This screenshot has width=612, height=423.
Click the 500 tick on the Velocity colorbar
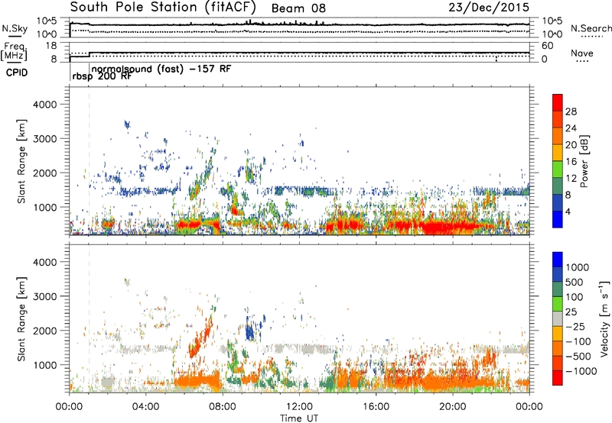[x=575, y=282]
